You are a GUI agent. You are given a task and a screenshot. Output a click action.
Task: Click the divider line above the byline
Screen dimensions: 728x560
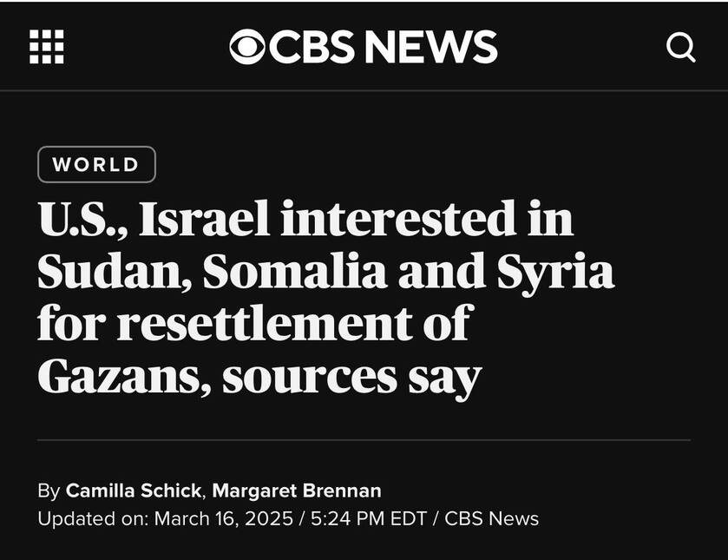click(364, 439)
